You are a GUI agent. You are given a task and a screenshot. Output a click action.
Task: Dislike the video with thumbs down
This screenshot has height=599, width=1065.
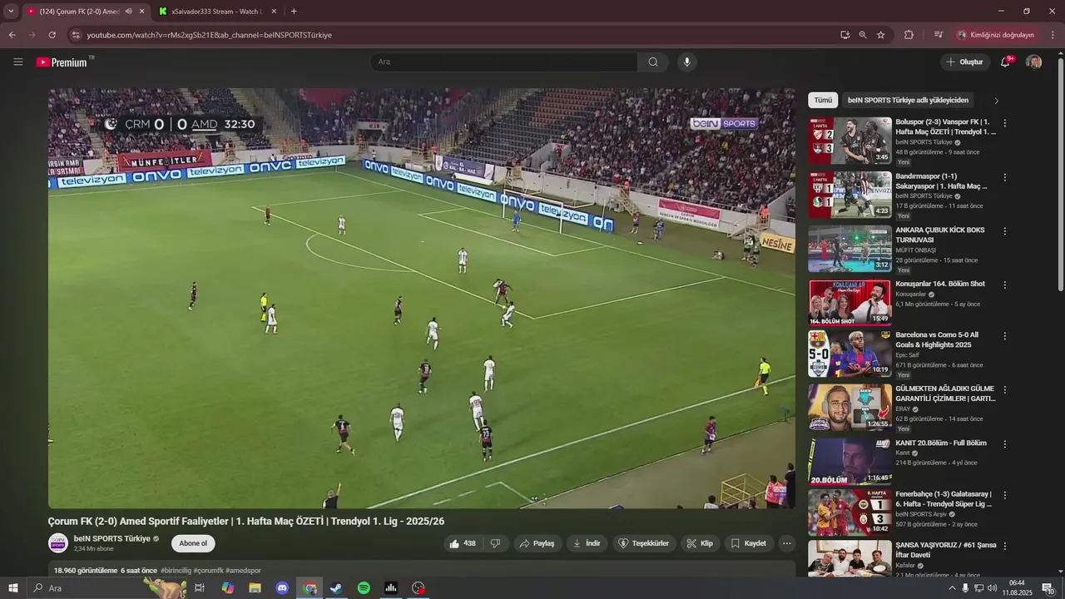tap(496, 543)
